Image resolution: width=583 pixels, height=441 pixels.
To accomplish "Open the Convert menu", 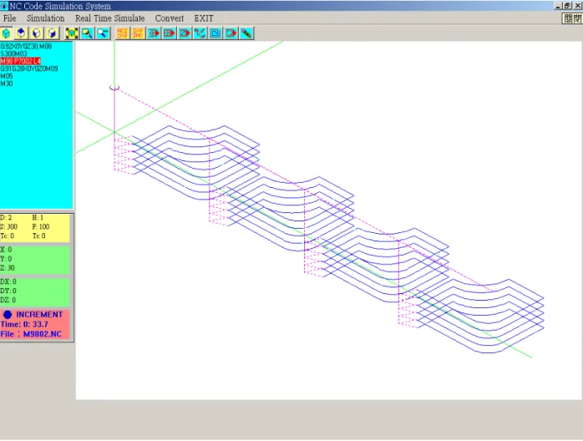I will (x=170, y=18).
